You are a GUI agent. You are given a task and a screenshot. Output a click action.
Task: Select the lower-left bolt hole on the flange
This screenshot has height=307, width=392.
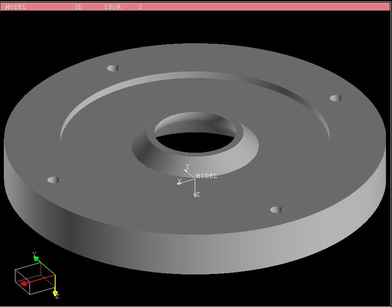pos(53,180)
